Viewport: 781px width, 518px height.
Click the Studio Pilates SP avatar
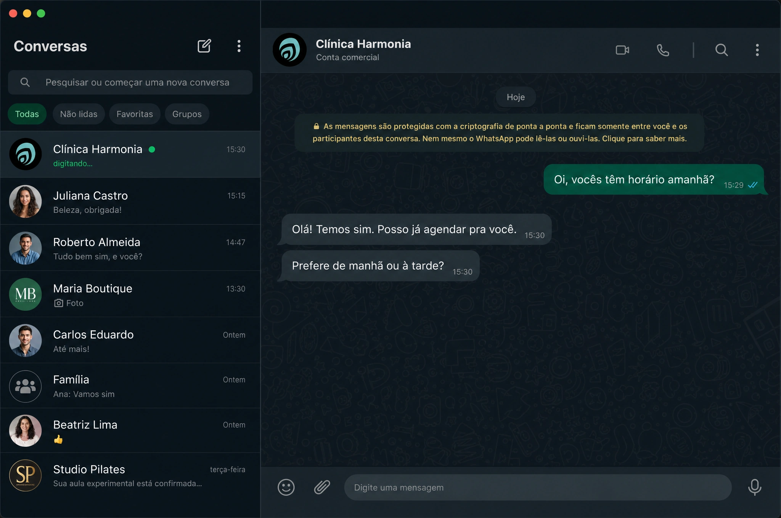[x=26, y=475]
